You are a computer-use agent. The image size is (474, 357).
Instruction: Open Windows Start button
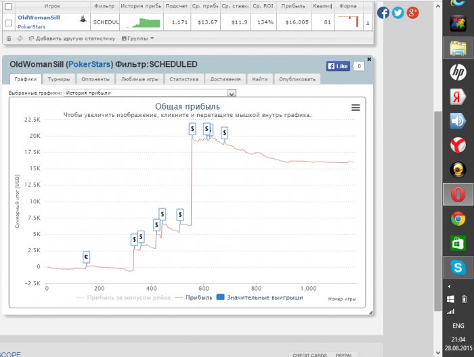450,299
